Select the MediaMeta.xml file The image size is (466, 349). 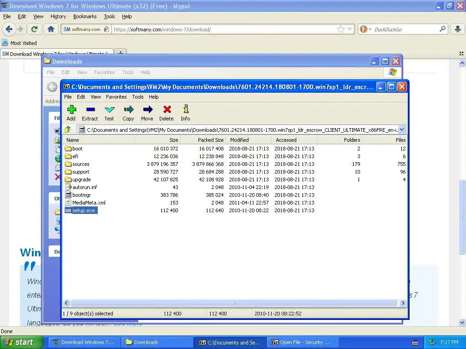(85, 202)
